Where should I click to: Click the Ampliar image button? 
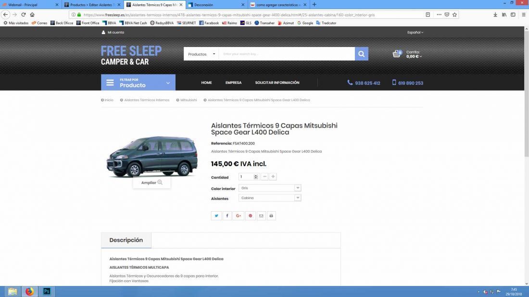point(151,182)
